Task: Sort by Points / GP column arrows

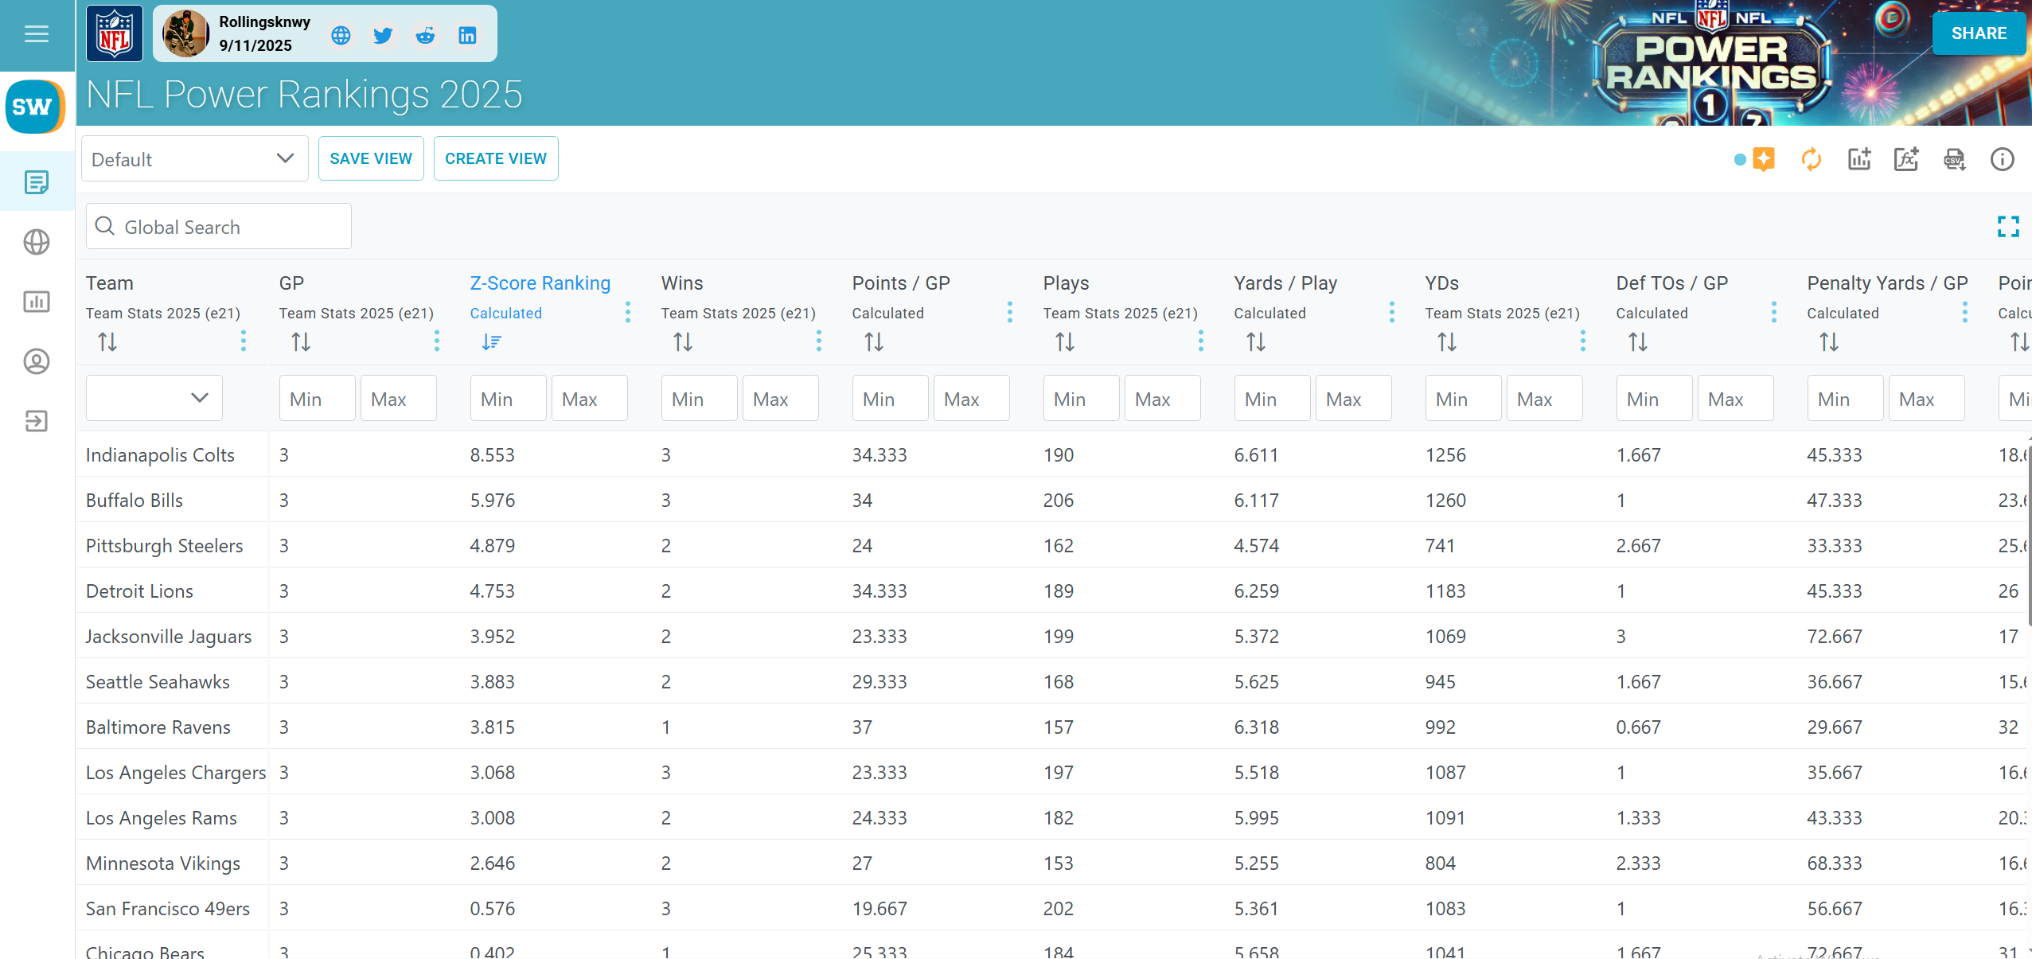Action: (874, 342)
